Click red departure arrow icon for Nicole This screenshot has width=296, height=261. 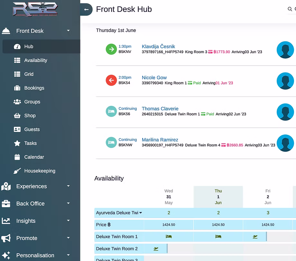pyautogui.click(x=111, y=80)
